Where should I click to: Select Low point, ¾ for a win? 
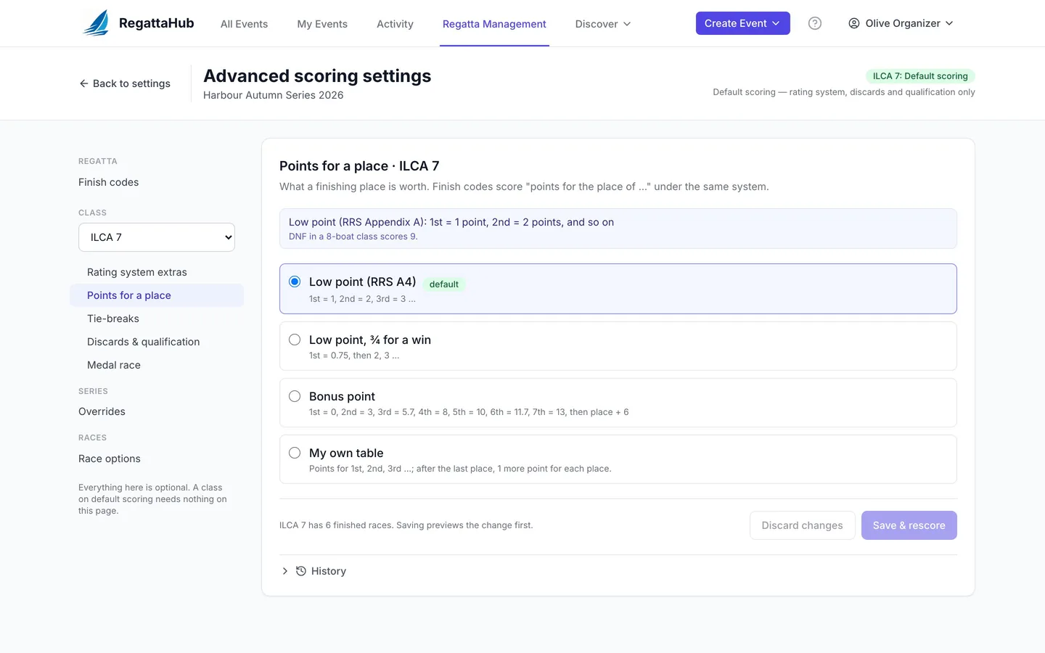(x=295, y=340)
